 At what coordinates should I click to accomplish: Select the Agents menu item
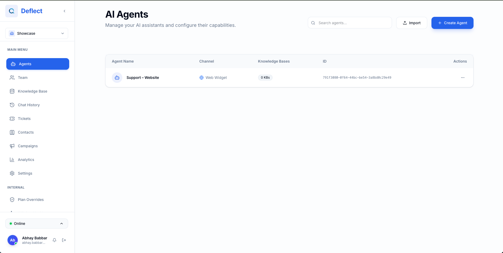click(38, 64)
